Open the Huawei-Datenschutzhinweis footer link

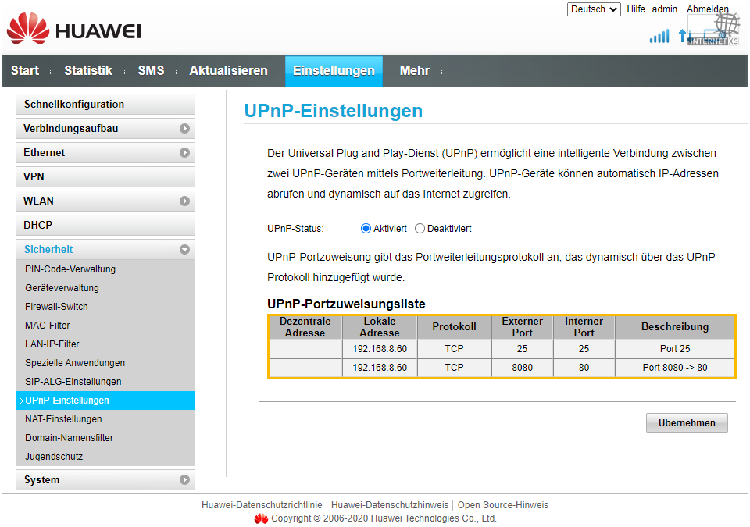tap(390, 505)
